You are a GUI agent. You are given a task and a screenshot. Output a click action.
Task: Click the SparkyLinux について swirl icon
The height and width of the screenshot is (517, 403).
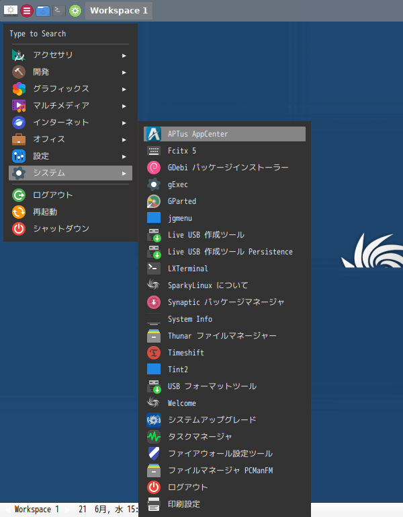[x=154, y=285]
